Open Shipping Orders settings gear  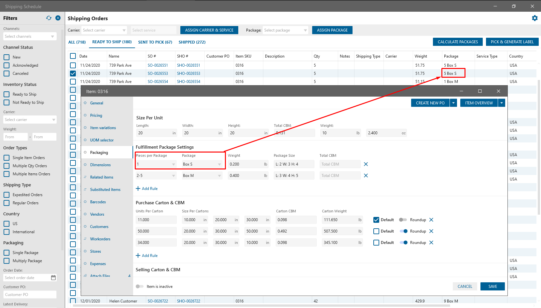(534, 18)
